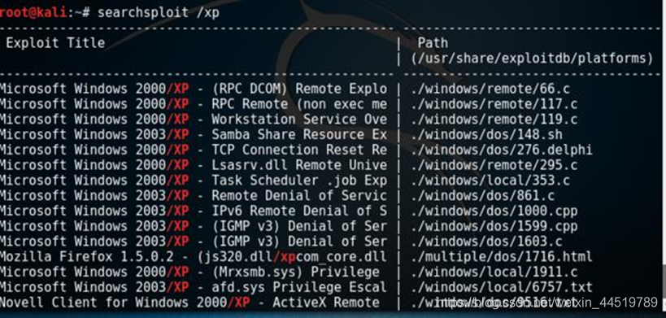Select the 'RPC Remote (non exec me' row title
666x318 pixels.
point(299,104)
